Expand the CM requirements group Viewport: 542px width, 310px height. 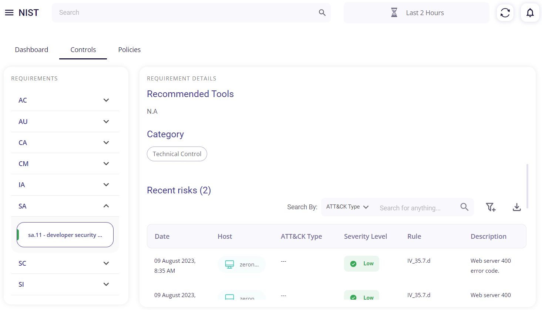pyautogui.click(x=65, y=163)
